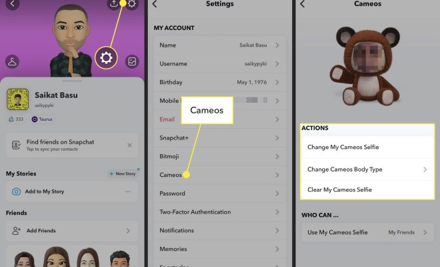Go back from the Settings screen
The width and height of the screenshot is (440, 267).
pos(155,4)
